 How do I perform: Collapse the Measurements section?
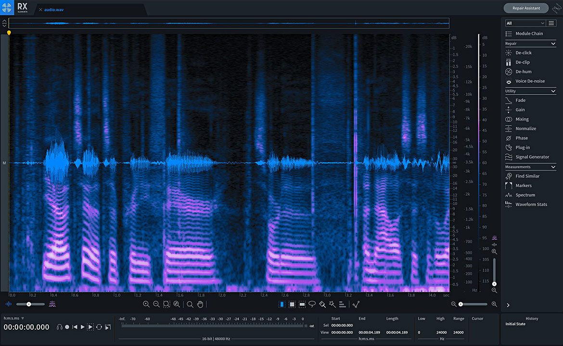(530, 167)
